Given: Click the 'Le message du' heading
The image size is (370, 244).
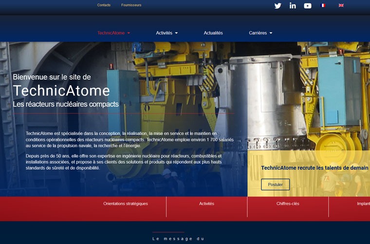Looking at the screenshot, I should 178,239.
